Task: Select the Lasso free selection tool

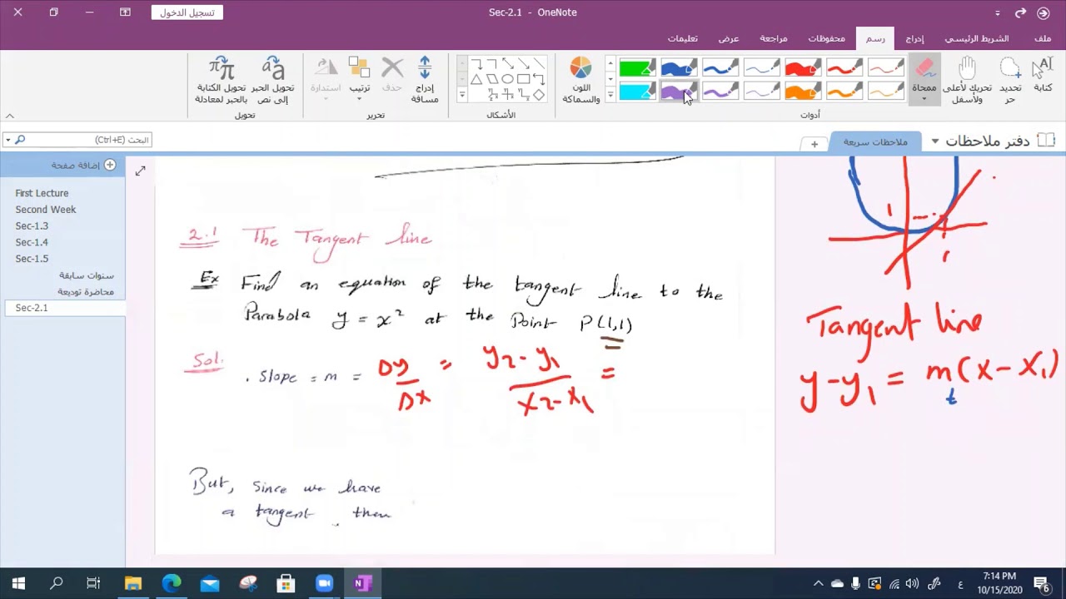Action: 1010,81
